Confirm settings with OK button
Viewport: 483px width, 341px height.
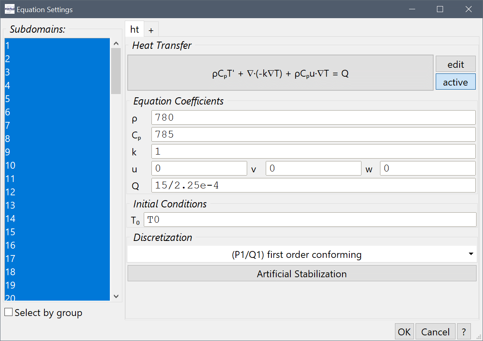click(x=404, y=332)
